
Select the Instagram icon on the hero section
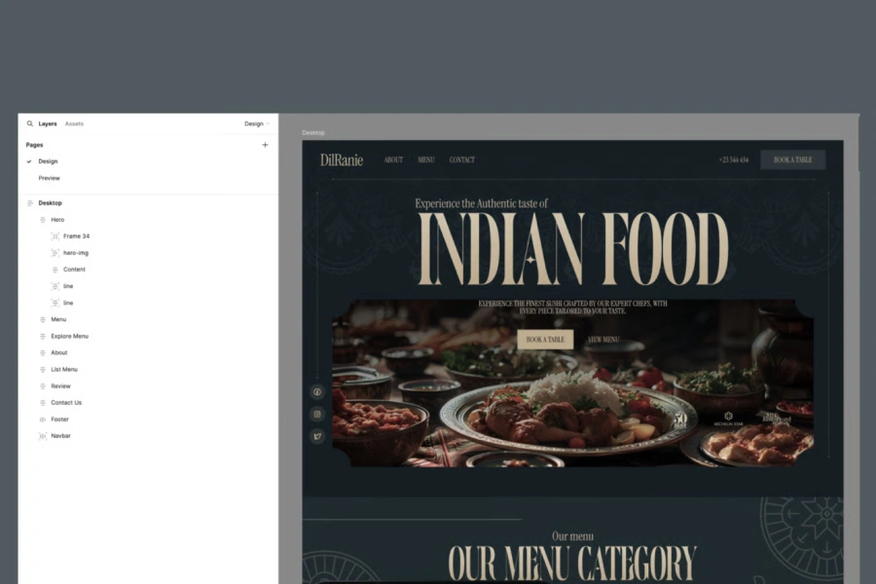pyautogui.click(x=317, y=415)
